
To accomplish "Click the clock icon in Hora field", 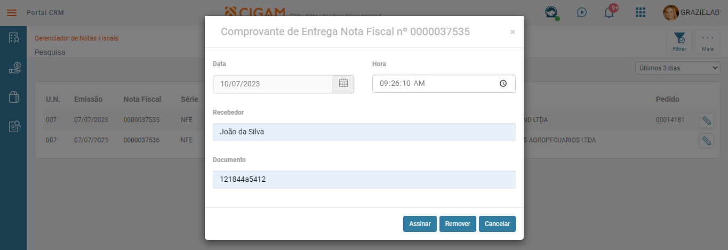I will [x=503, y=84].
